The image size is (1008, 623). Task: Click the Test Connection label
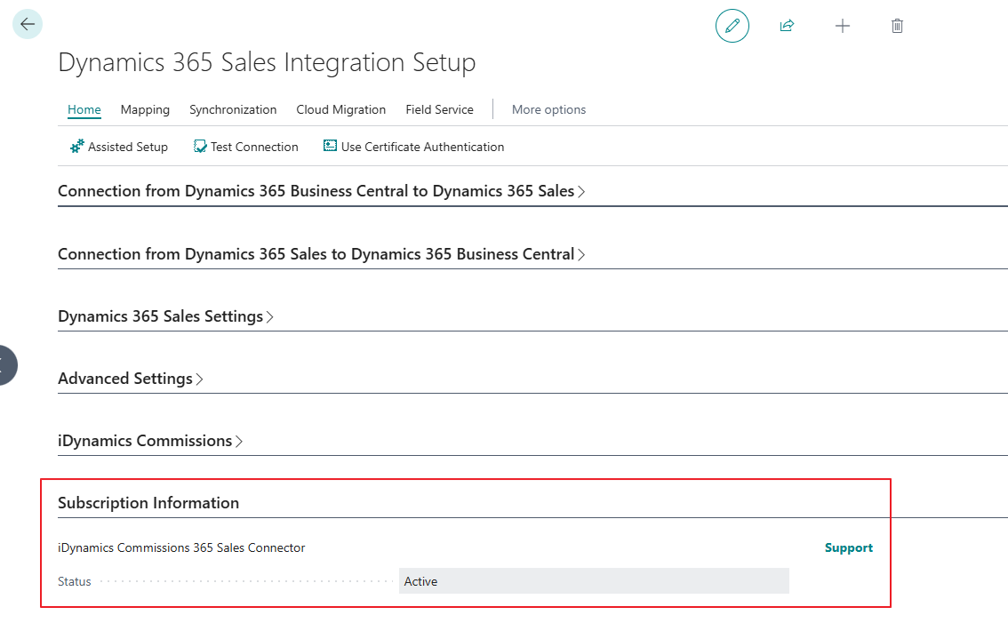[254, 147]
